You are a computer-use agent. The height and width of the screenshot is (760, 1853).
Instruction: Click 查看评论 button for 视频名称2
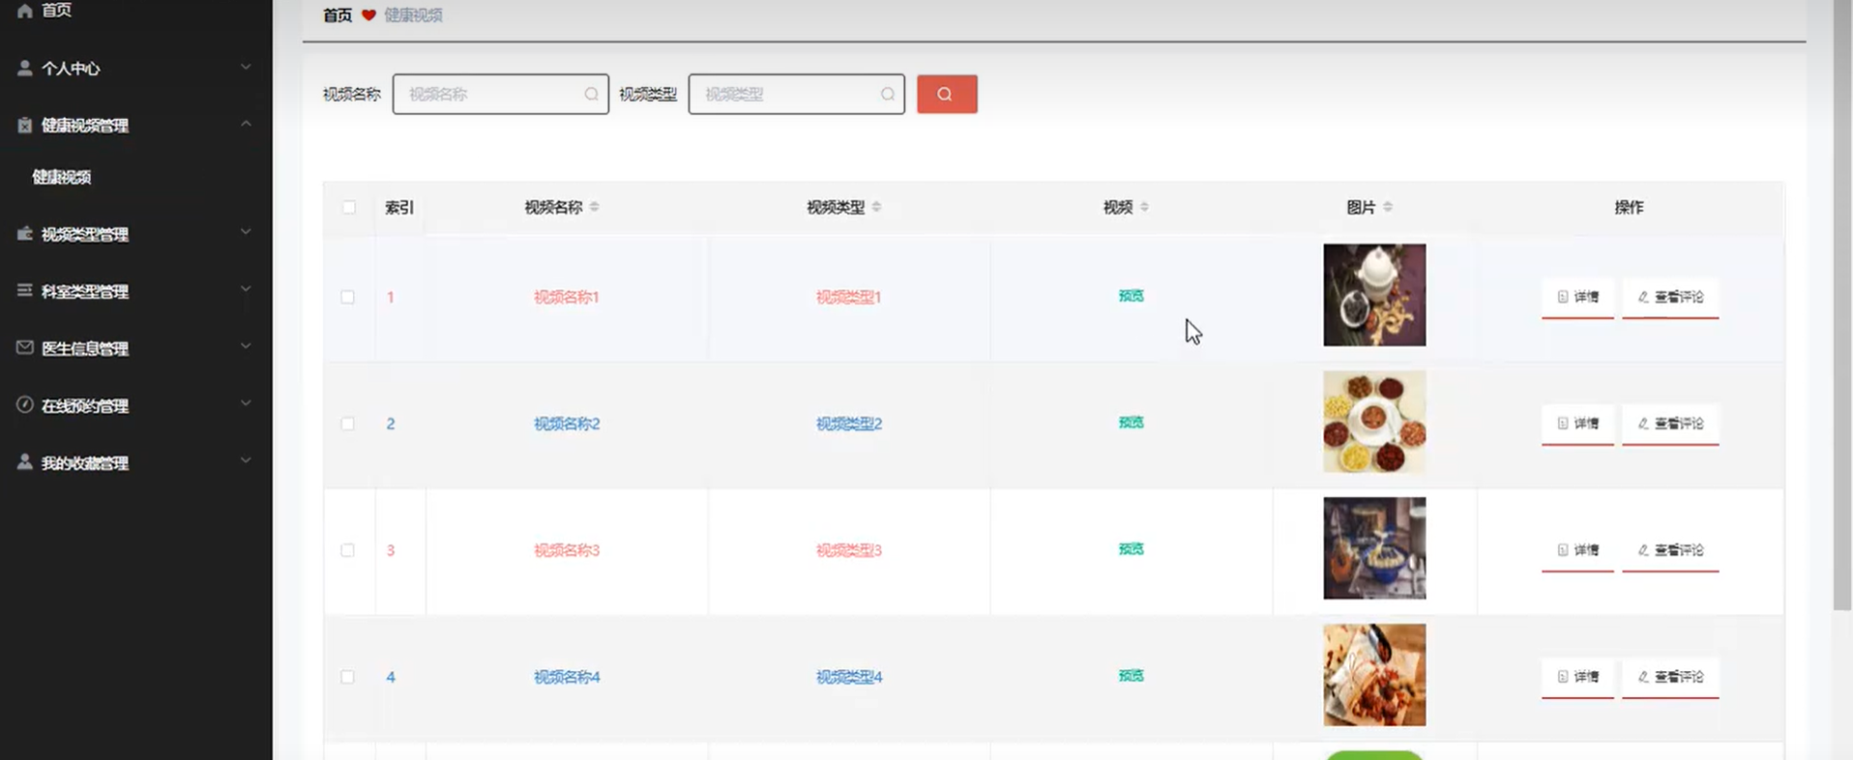coord(1670,424)
